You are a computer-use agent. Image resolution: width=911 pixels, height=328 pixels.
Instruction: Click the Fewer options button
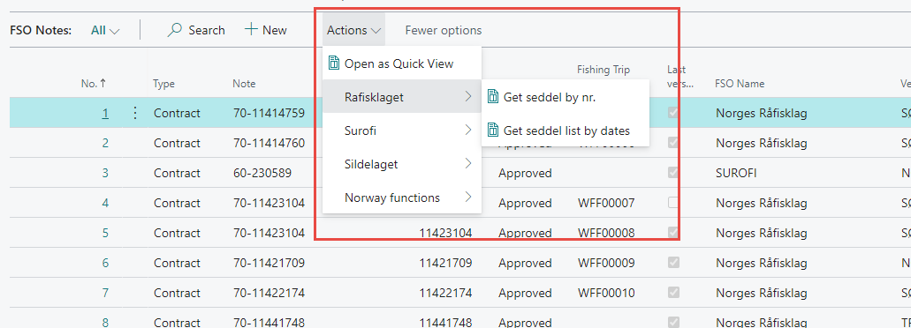point(444,30)
